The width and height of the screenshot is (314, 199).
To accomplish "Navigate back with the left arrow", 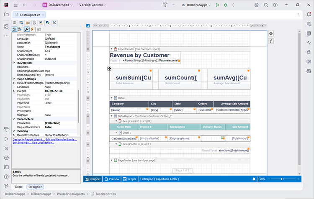I will (25, 5).
